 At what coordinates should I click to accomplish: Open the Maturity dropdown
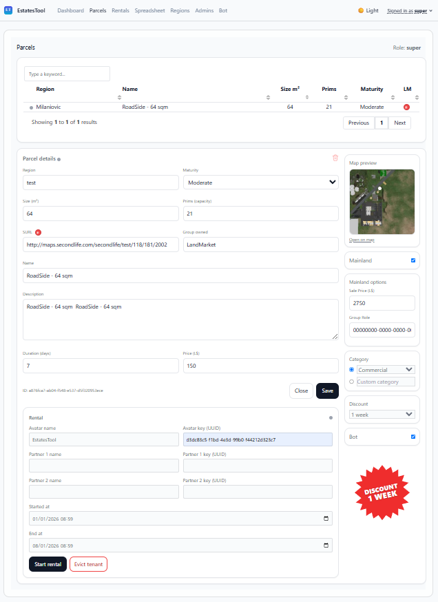(260, 183)
